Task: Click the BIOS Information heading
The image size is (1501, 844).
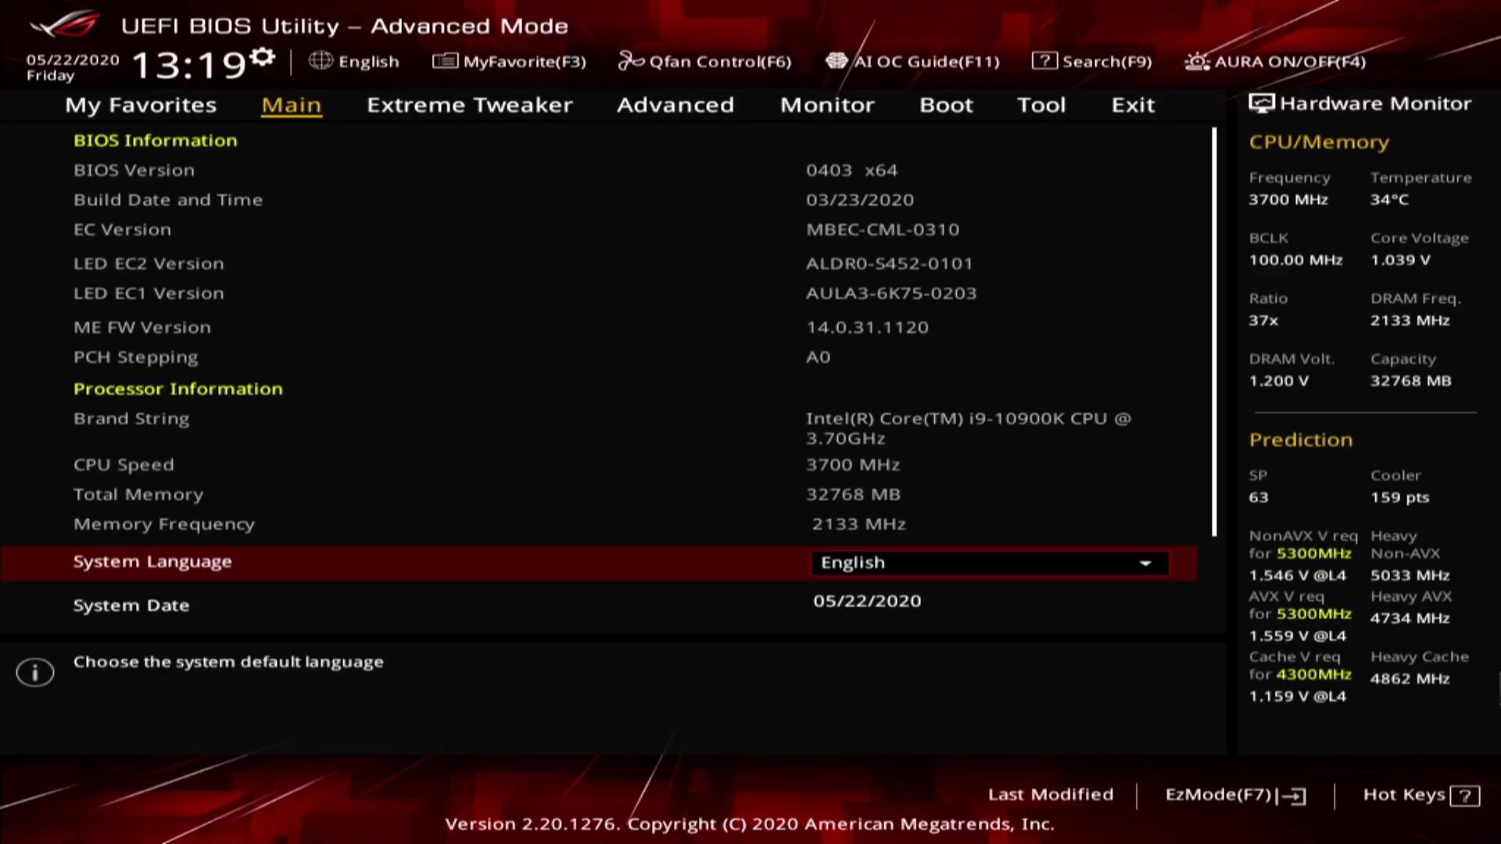Action: click(156, 141)
